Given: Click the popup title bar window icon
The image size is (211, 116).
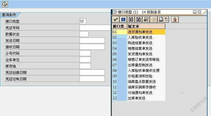Looking at the screenshot, I should (x=115, y=12).
